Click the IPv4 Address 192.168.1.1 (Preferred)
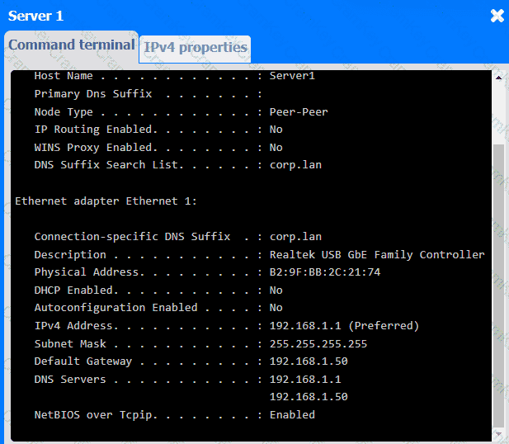 [x=344, y=326]
